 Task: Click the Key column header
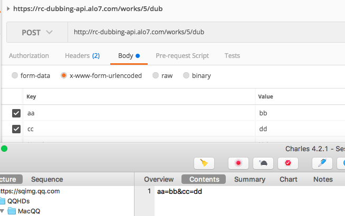click(x=31, y=97)
